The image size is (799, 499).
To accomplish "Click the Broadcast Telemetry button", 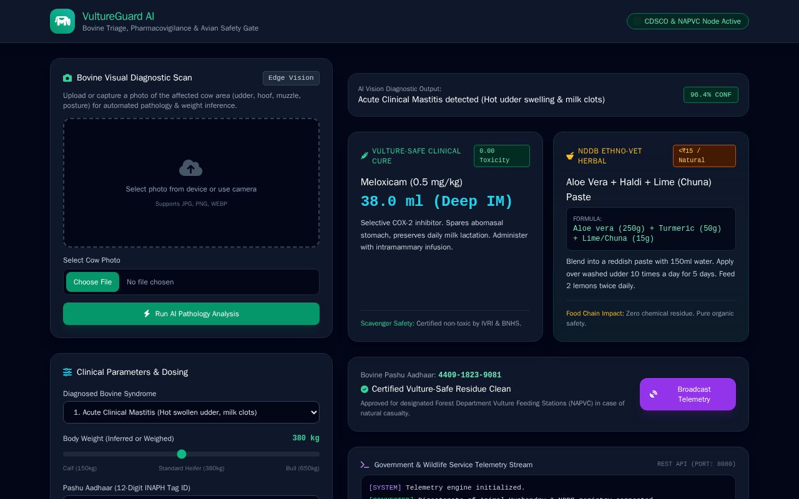I will (x=688, y=394).
